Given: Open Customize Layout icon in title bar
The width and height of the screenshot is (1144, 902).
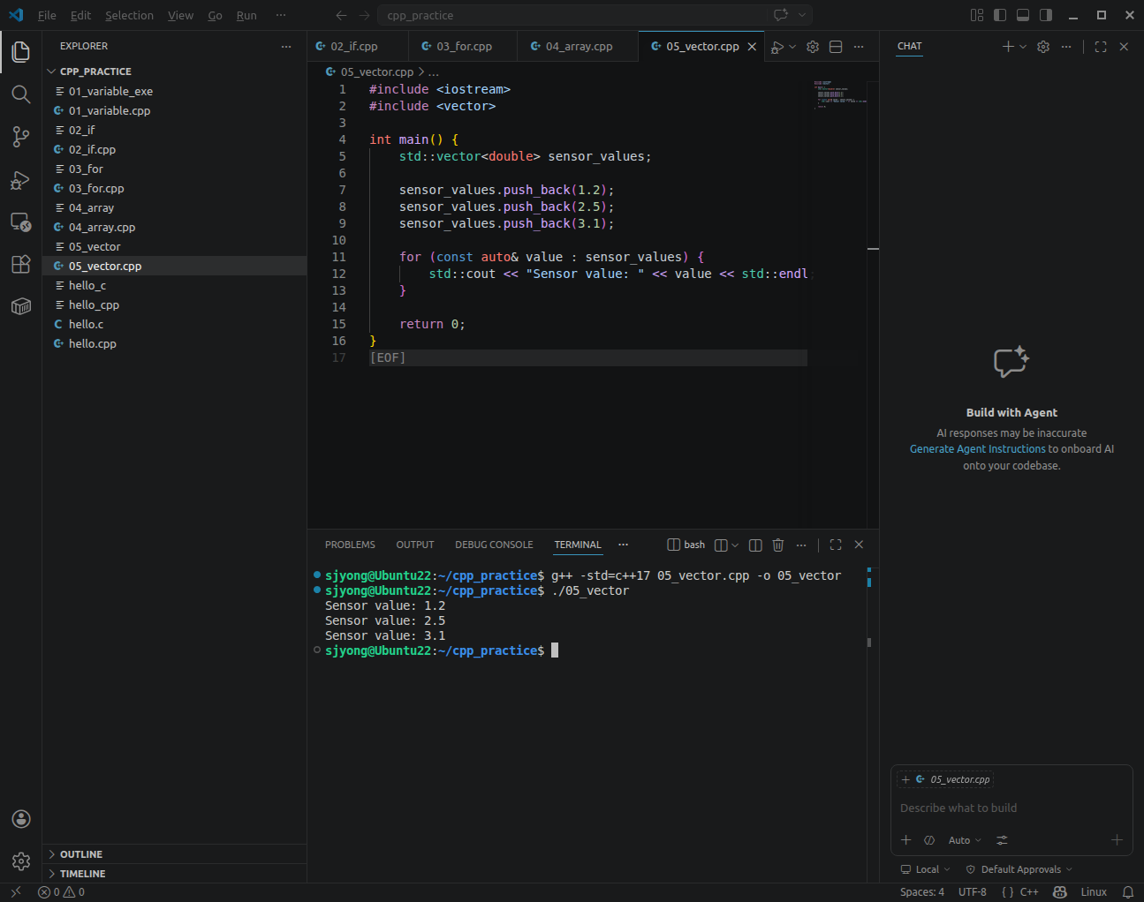Looking at the screenshot, I should 977,15.
